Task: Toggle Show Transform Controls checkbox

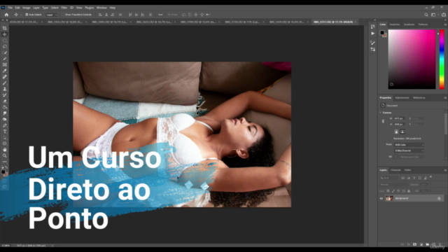Action: click(x=63, y=15)
